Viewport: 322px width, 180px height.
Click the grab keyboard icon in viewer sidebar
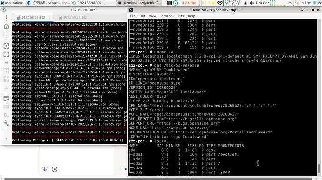7,107
